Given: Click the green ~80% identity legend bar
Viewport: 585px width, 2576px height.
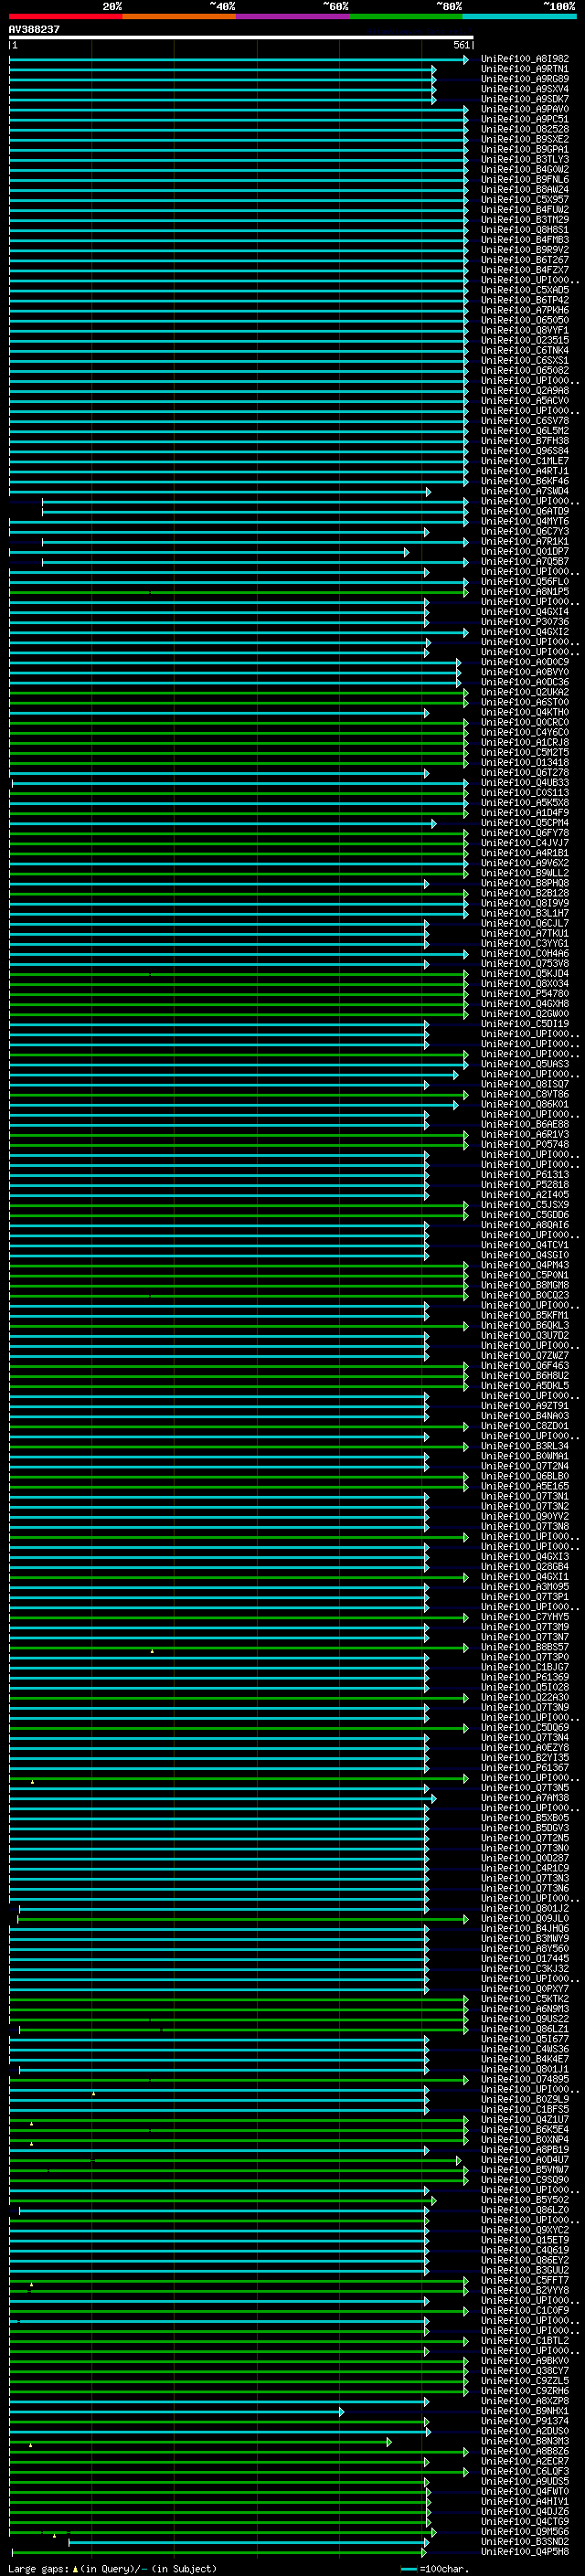Looking at the screenshot, I should [406, 16].
